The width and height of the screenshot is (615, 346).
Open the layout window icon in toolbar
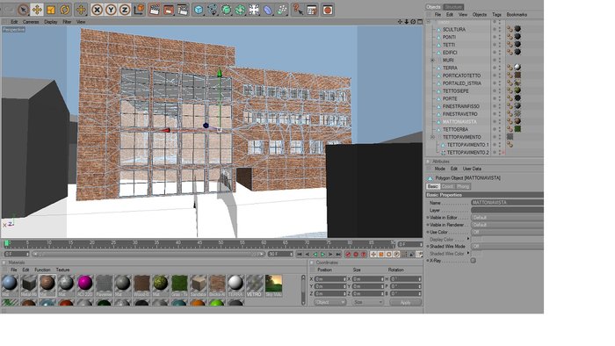(312, 10)
